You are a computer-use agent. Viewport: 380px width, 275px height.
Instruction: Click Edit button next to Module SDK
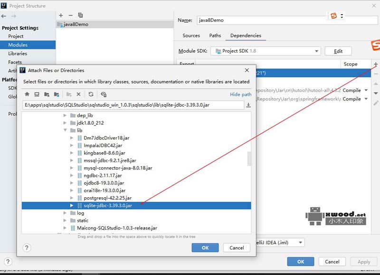coord(338,51)
